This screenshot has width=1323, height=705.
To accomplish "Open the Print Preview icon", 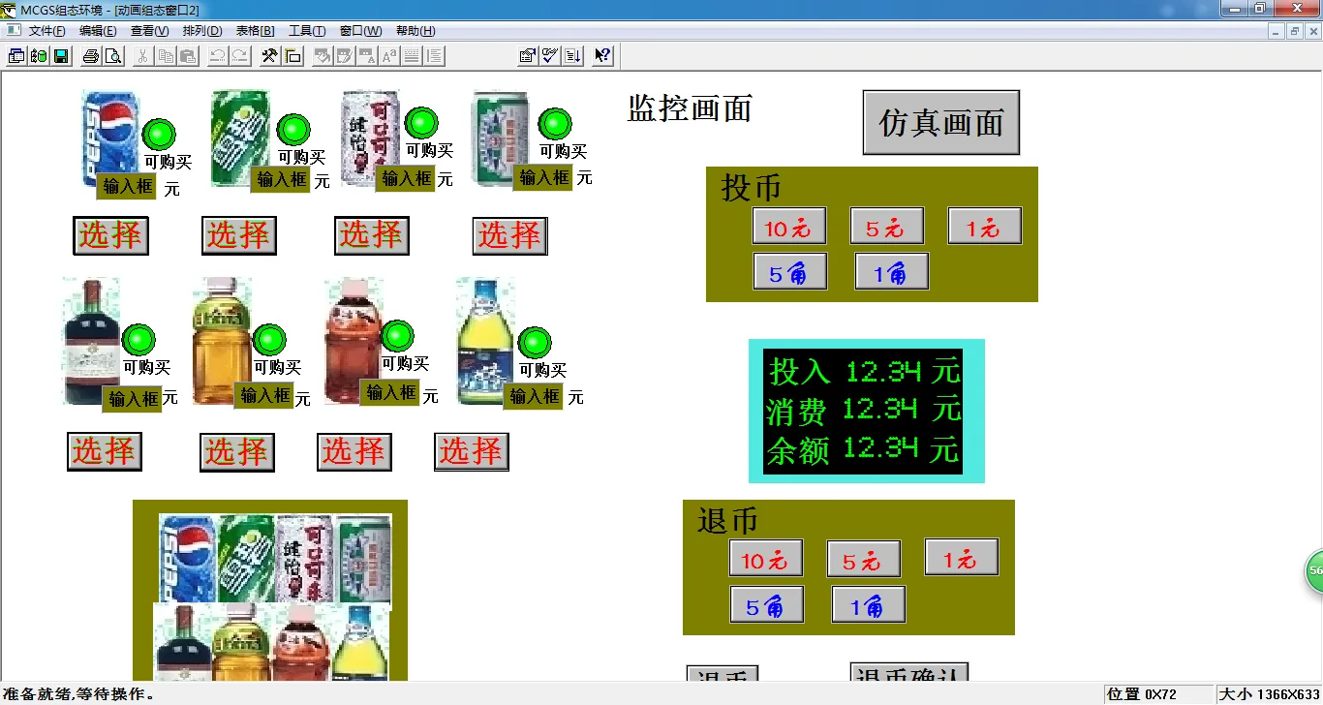I will point(112,55).
